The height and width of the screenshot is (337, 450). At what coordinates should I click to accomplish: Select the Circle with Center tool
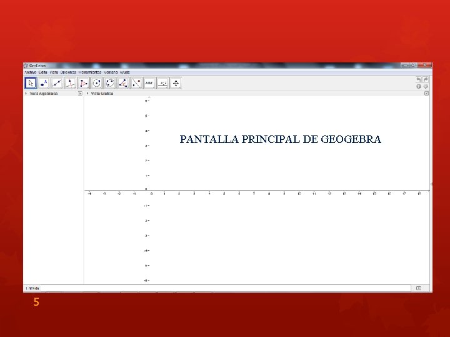pyautogui.click(x=97, y=83)
